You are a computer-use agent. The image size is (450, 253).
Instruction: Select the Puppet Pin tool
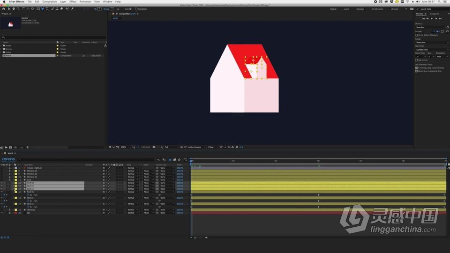pyautogui.click(x=72, y=9)
